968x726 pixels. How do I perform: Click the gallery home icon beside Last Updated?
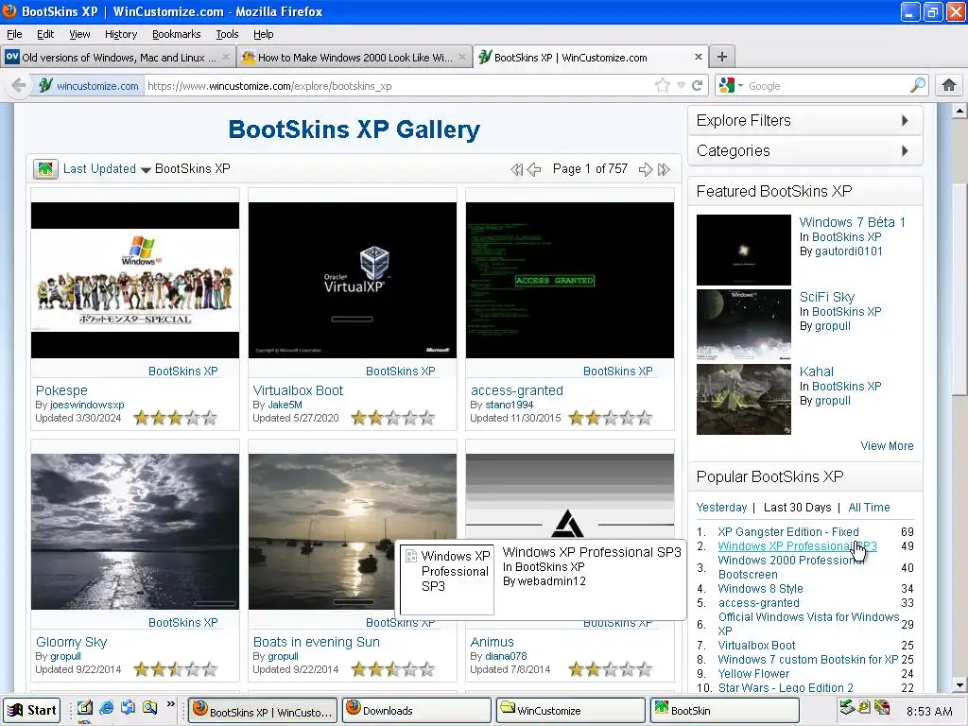[x=45, y=168]
